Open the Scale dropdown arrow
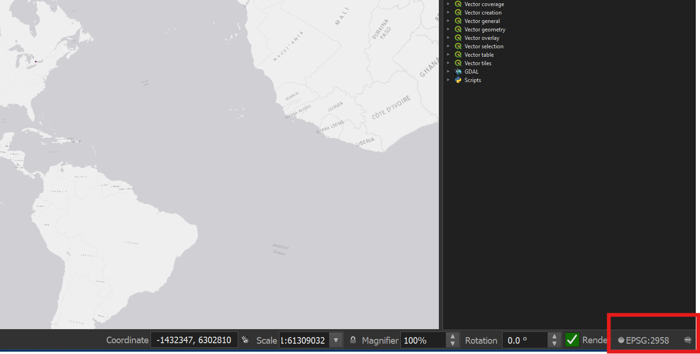The height and width of the screenshot is (354, 700). [x=336, y=340]
